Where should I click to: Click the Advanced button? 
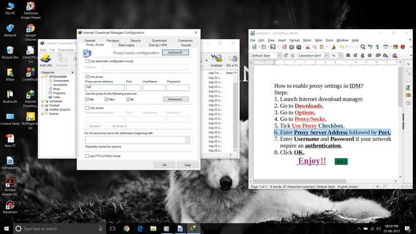click(175, 99)
